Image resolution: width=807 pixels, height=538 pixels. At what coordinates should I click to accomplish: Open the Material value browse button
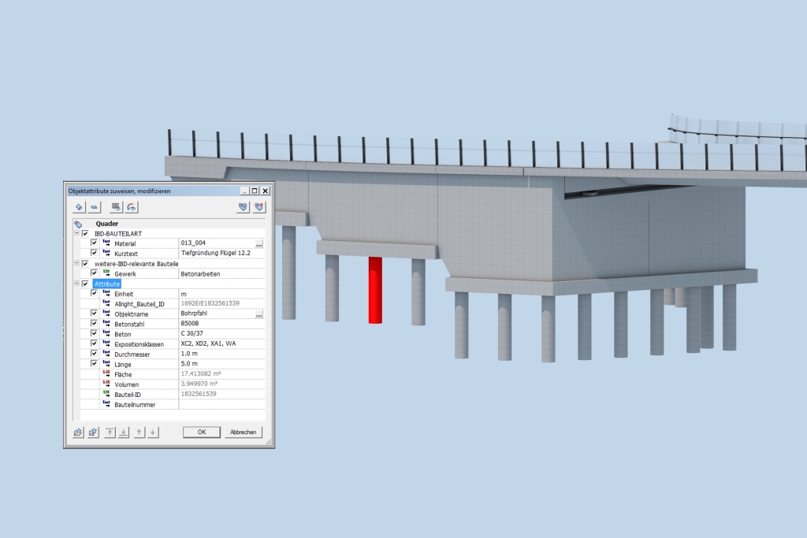(x=259, y=243)
